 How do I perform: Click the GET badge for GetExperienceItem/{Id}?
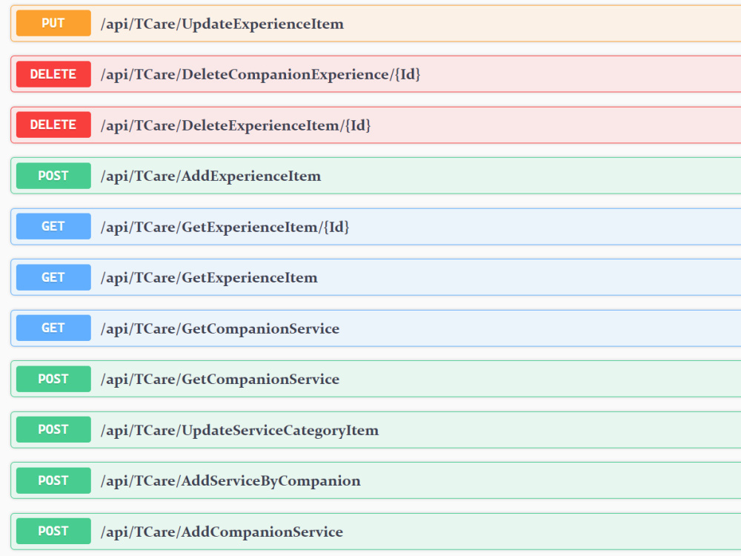(53, 226)
